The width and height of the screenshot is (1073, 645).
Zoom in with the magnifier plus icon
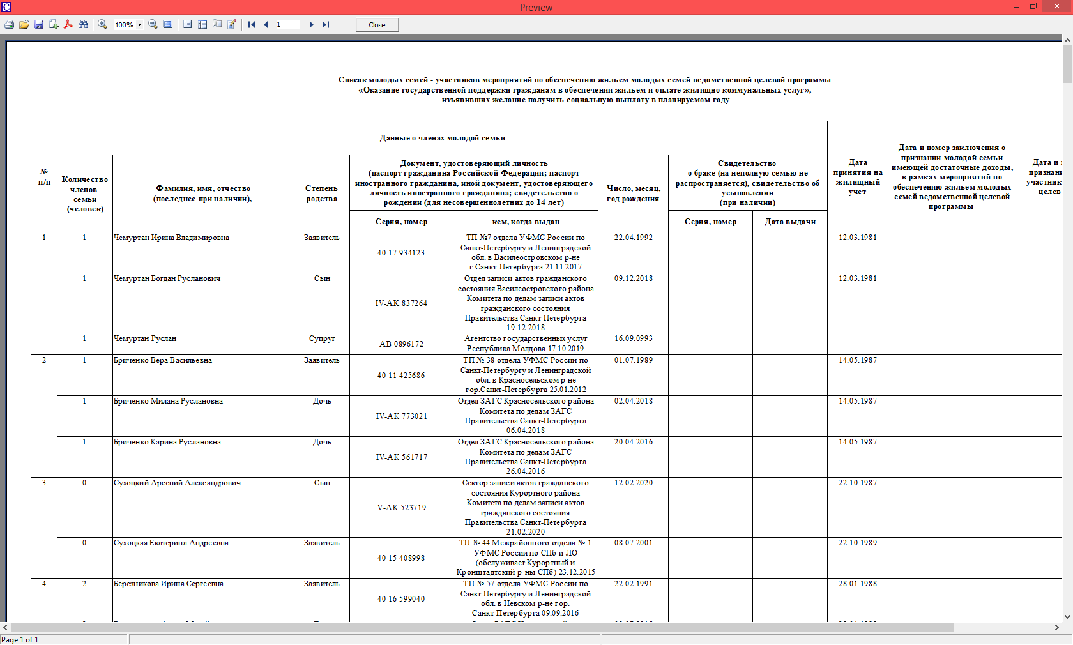(x=102, y=25)
